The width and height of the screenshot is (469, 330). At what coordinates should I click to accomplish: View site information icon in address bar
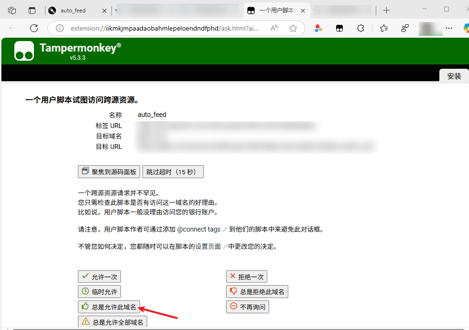click(60, 28)
